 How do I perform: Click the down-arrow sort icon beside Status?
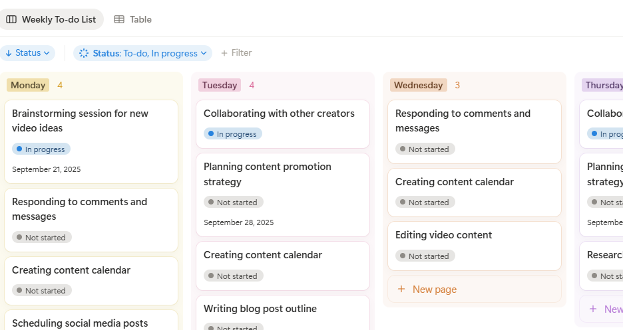[x=9, y=53]
